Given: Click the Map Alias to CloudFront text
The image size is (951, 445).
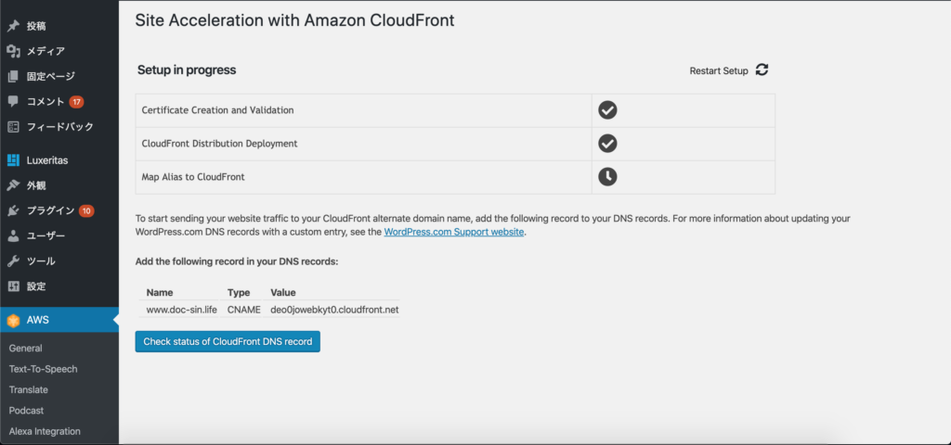Looking at the screenshot, I should (x=193, y=177).
